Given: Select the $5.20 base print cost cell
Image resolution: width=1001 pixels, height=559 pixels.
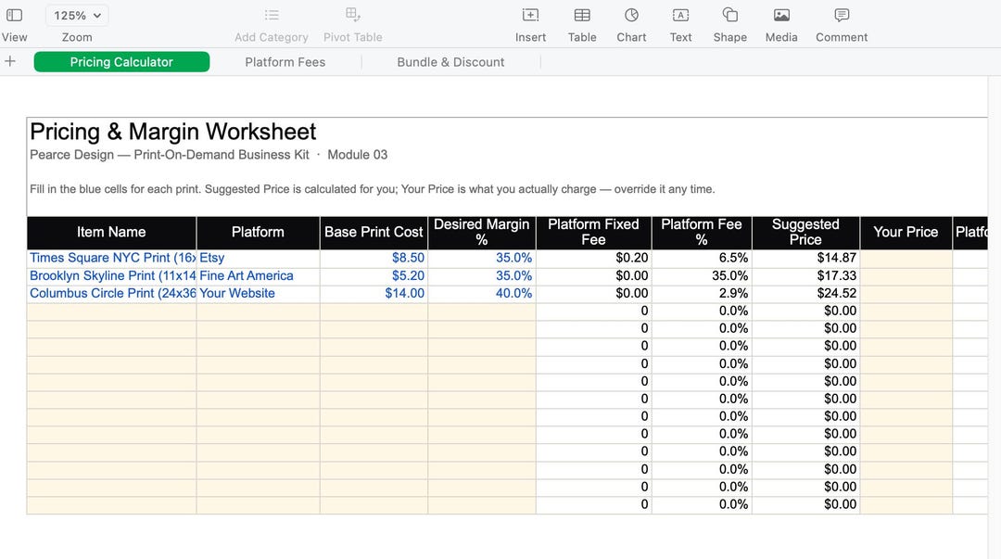Looking at the screenshot, I should pyautogui.click(x=374, y=276).
